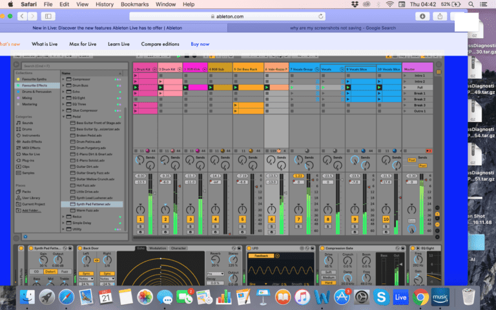Collapse the Pedal folder
This screenshot has height=310, width=496.
(63, 117)
